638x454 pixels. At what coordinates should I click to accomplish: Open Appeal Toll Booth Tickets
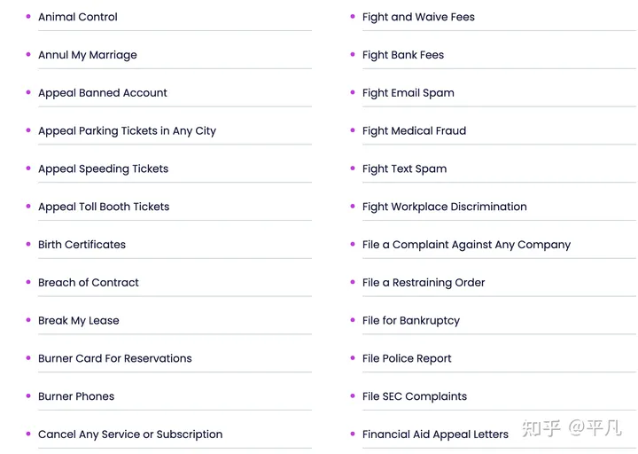[x=104, y=207]
